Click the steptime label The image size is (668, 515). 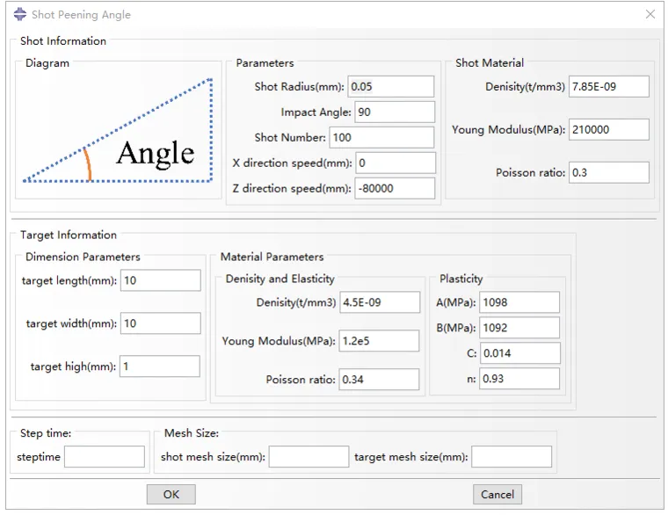pos(39,457)
